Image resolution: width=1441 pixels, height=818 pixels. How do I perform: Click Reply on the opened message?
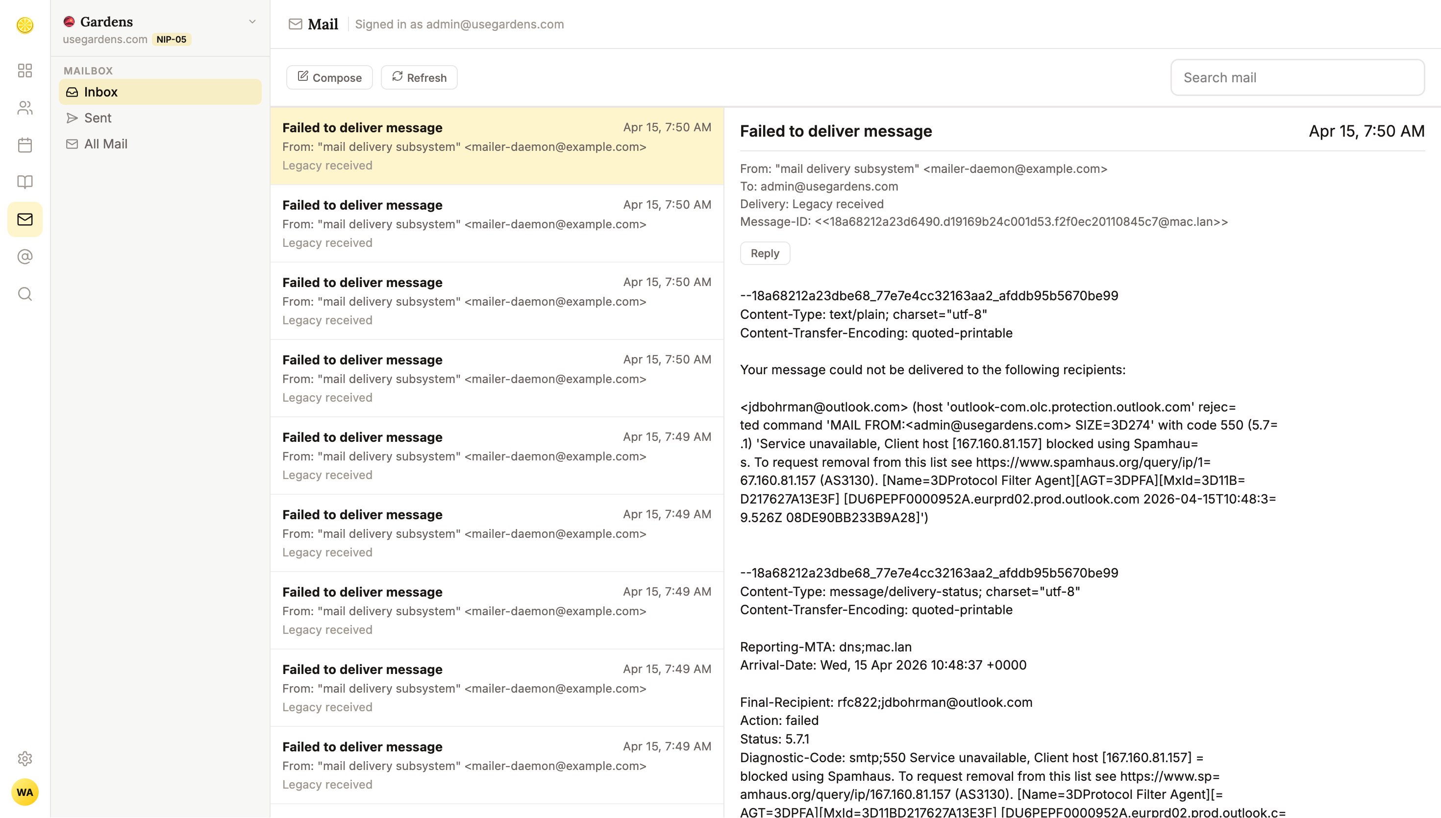point(764,253)
